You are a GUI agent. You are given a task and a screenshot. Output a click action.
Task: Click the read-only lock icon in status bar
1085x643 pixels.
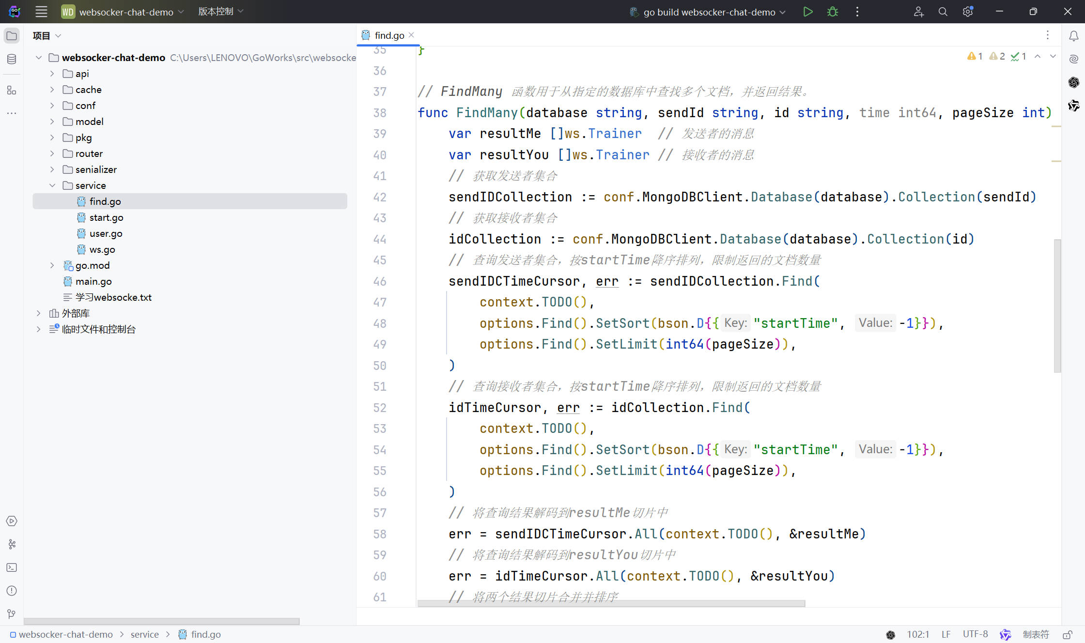pos(1068,634)
